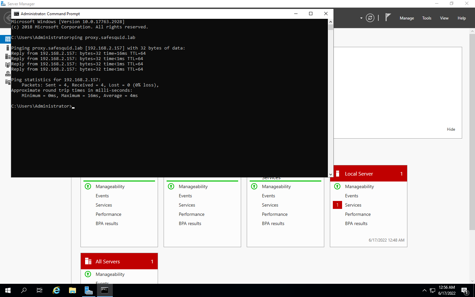Image resolution: width=475 pixels, height=297 pixels.
Task: Click the Hide button
Action: pyautogui.click(x=451, y=129)
